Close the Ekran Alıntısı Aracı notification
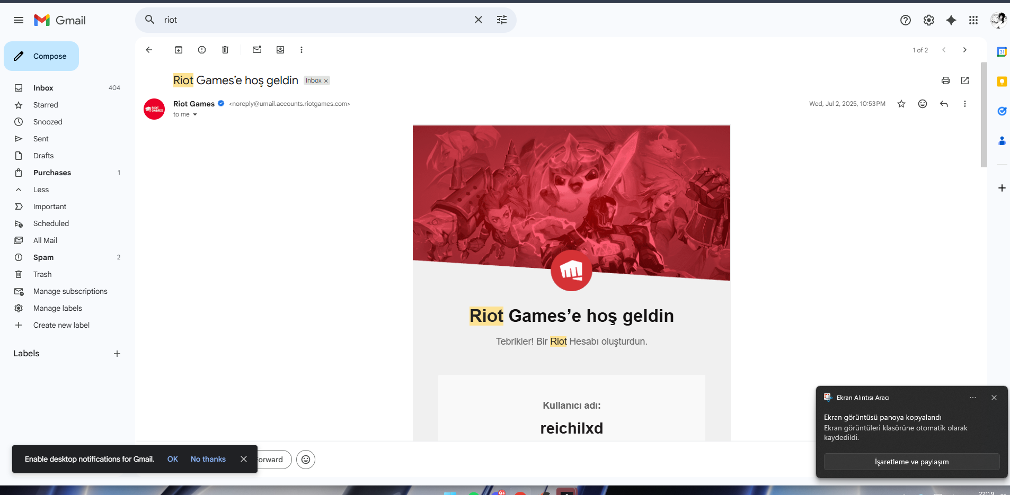The width and height of the screenshot is (1010, 495). (994, 398)
